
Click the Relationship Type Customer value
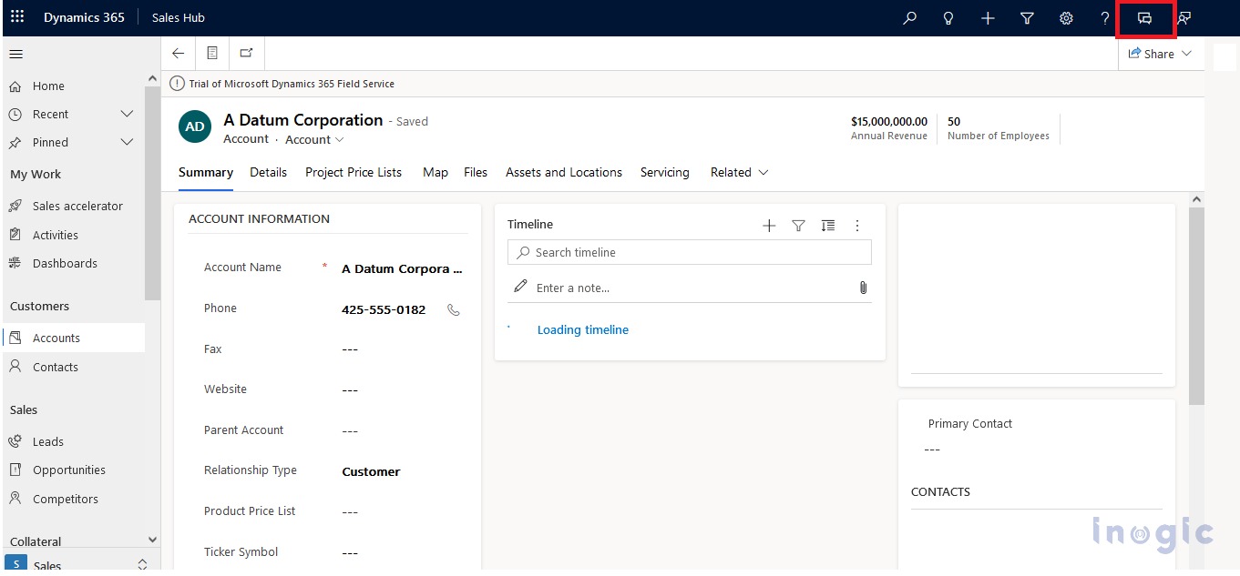click(371, 471)
